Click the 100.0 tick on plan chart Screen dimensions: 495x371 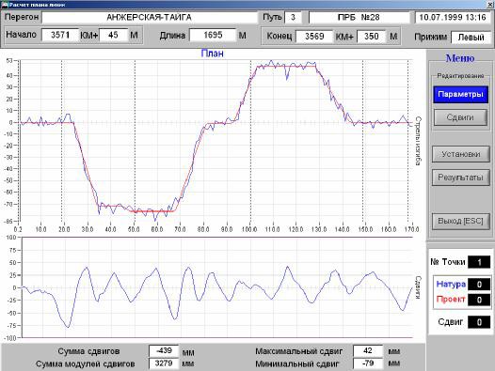pyautogui.click(x=249, y=229)
